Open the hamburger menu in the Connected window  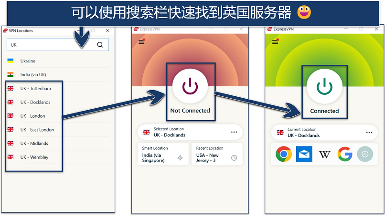(275, 41)
